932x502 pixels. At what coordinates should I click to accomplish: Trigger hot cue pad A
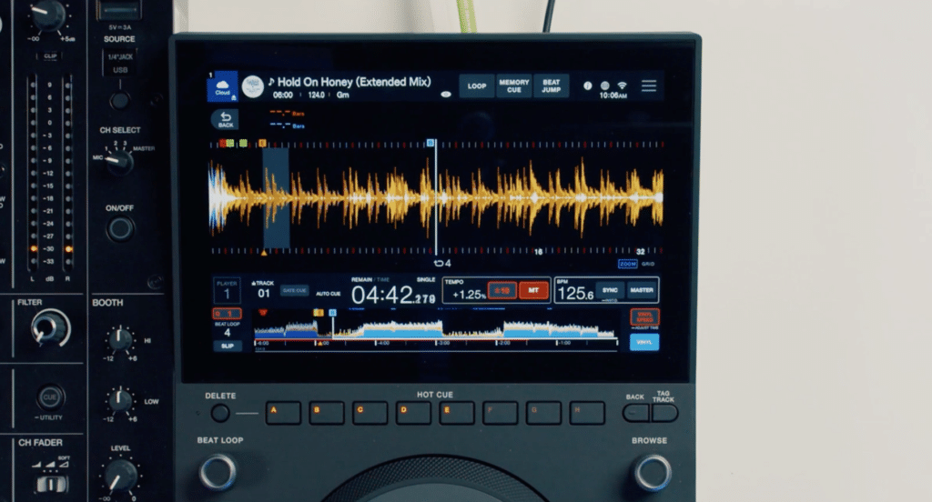coord(283,413)
